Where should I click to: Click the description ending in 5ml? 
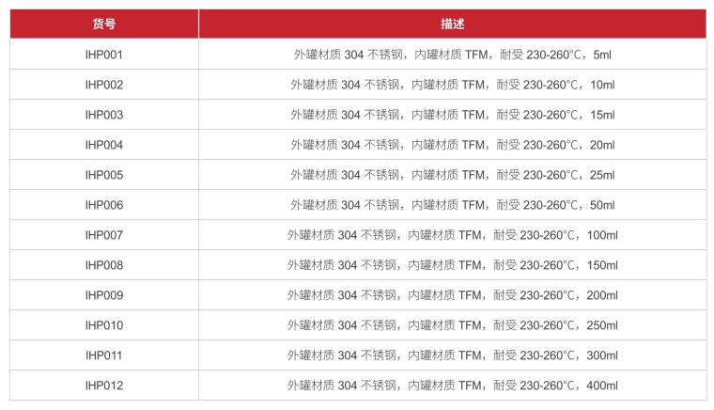pos(452,55)
